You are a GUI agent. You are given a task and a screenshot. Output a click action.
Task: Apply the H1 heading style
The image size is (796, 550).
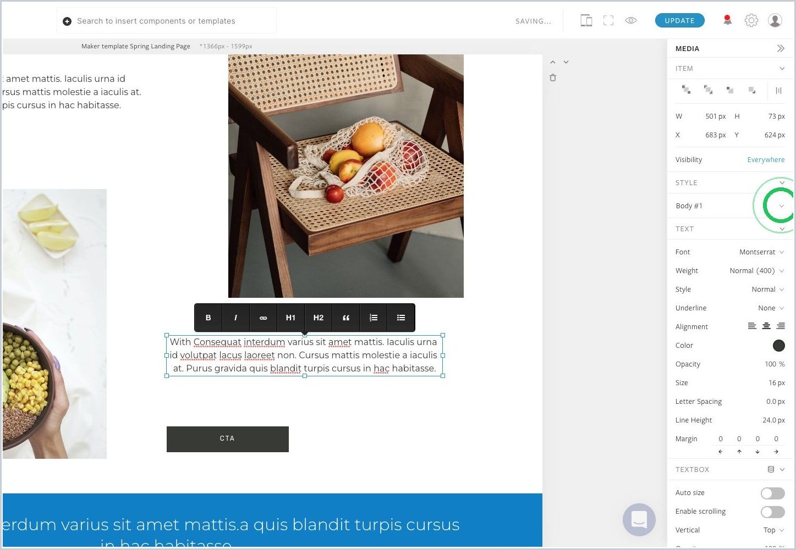point(290,318)
